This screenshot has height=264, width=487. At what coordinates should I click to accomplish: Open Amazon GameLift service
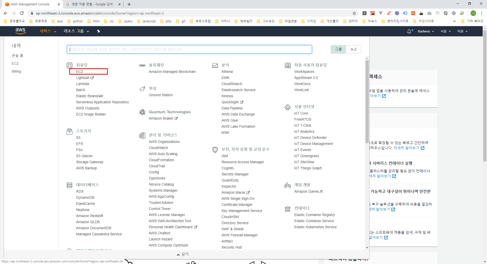308,191
